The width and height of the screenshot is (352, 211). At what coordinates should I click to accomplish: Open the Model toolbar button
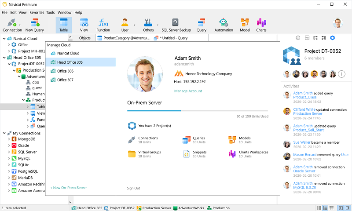[x=245, y=25]
